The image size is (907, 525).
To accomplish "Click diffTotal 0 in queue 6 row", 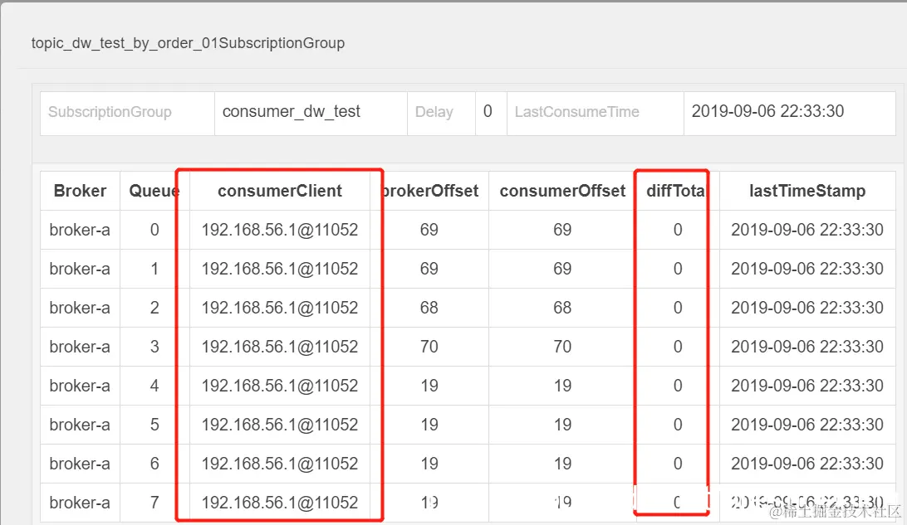I will (x=678, y=464).
